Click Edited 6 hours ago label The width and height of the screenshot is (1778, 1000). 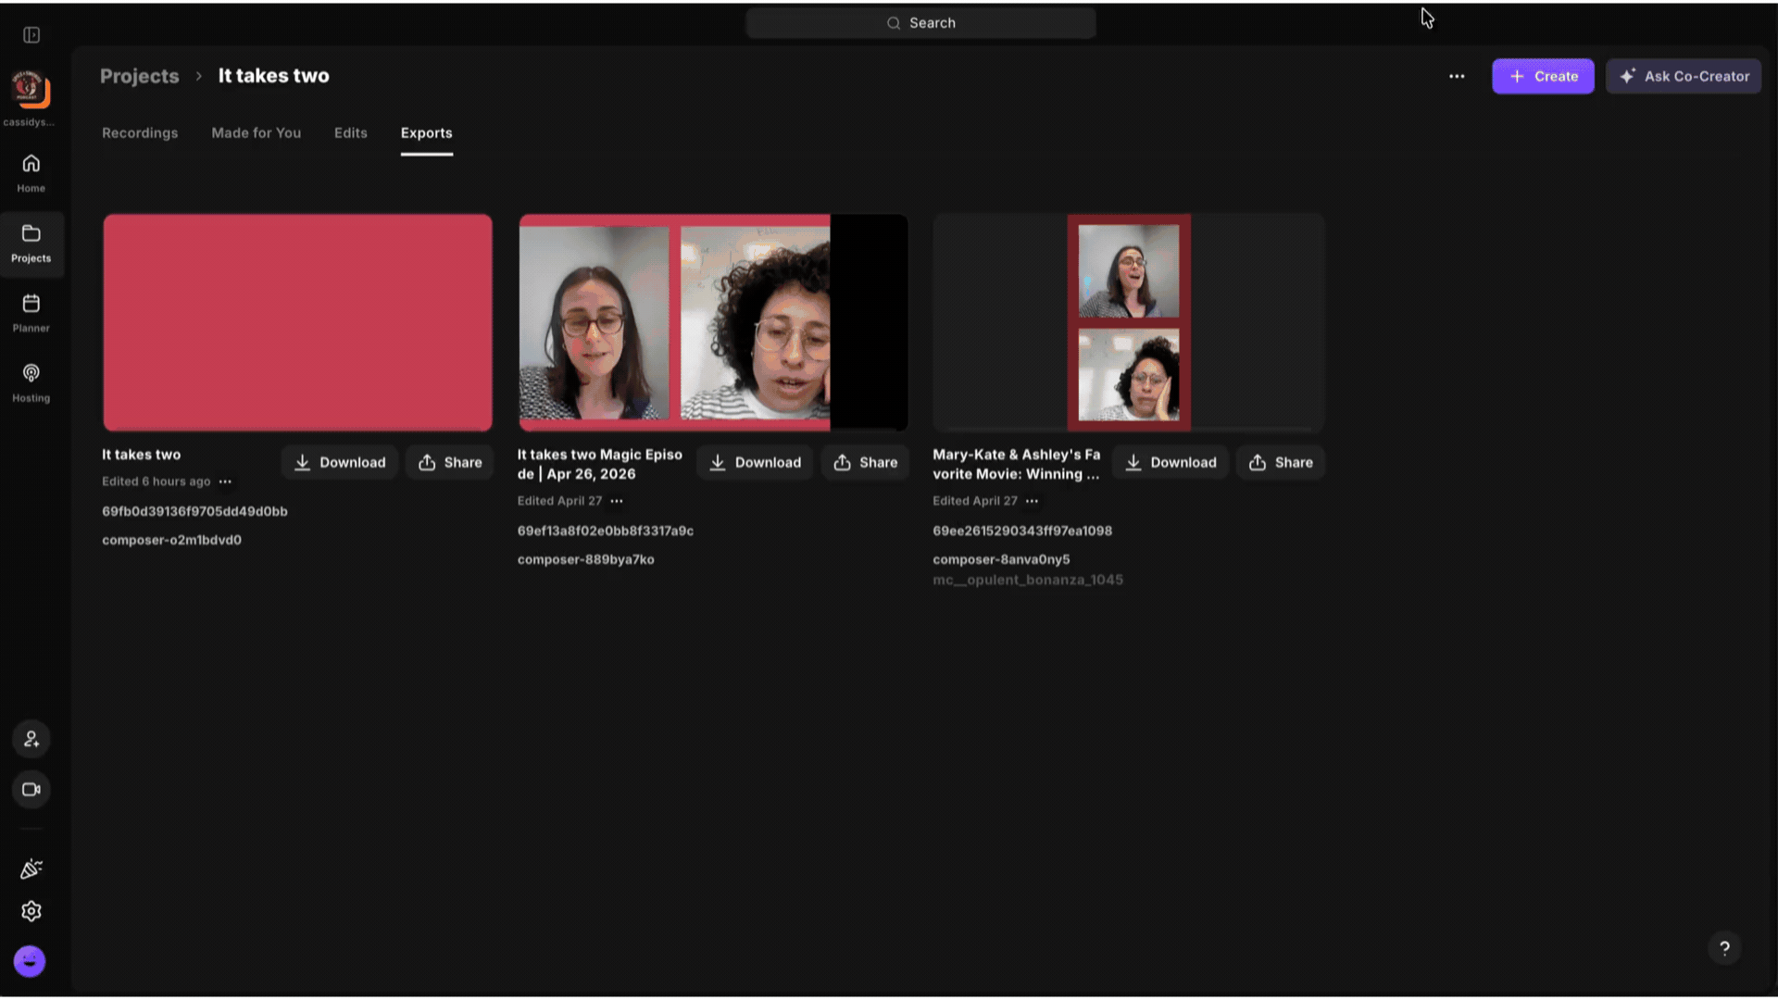coord(156,481)
